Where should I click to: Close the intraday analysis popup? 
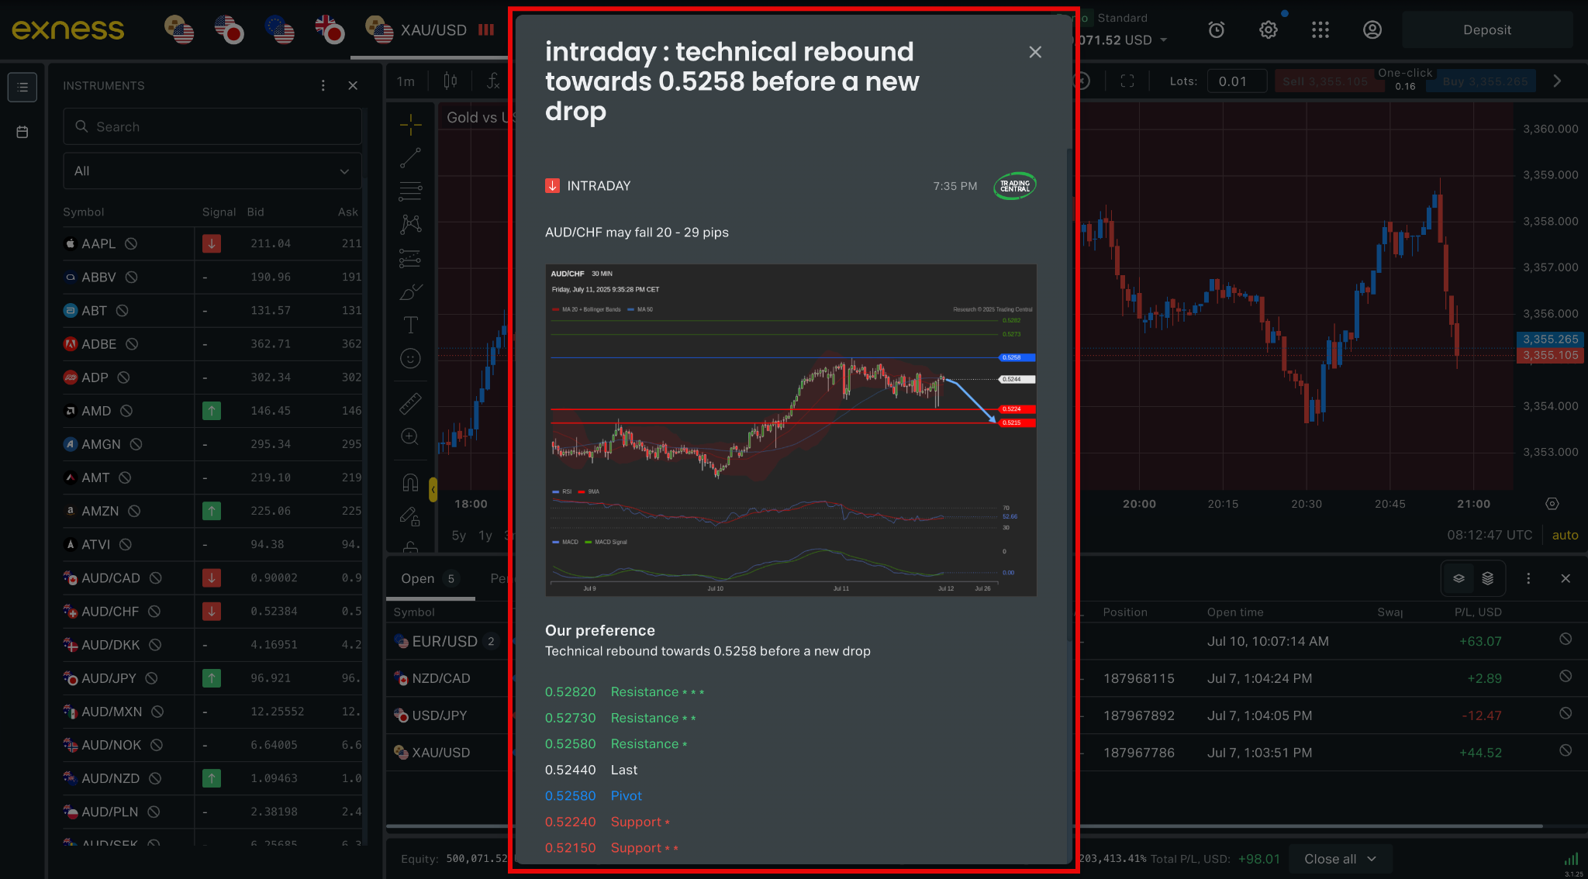[1035, 52]
